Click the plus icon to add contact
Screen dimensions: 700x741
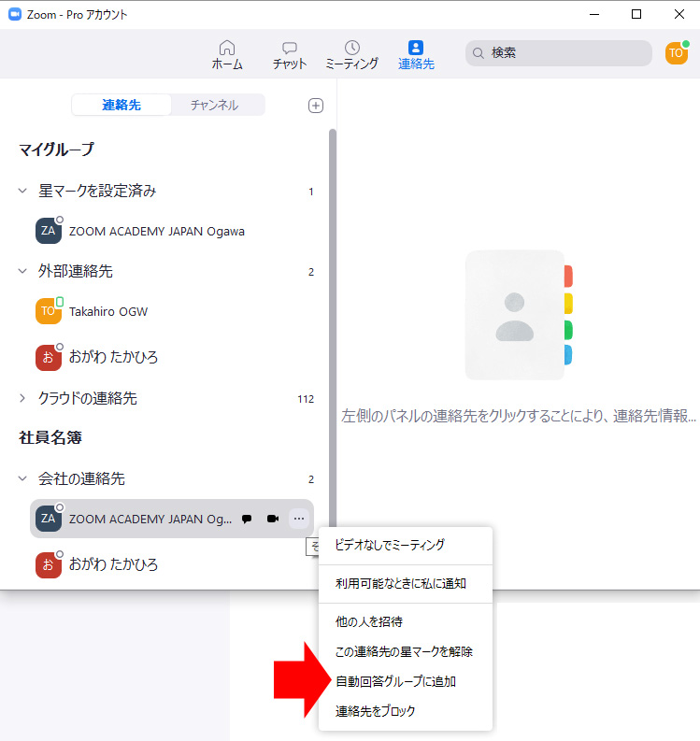tap(316, 106)
